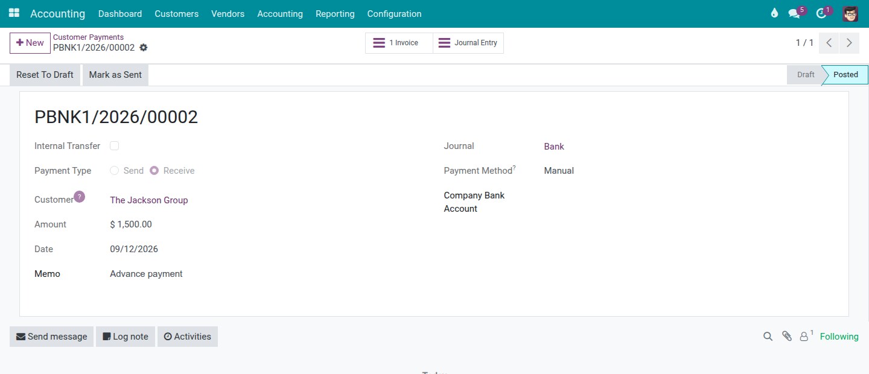Click the Following button

[x=839, y=337]
